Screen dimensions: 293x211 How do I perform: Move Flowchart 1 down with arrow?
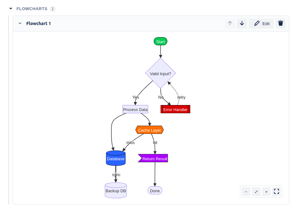tap(242, 23)
